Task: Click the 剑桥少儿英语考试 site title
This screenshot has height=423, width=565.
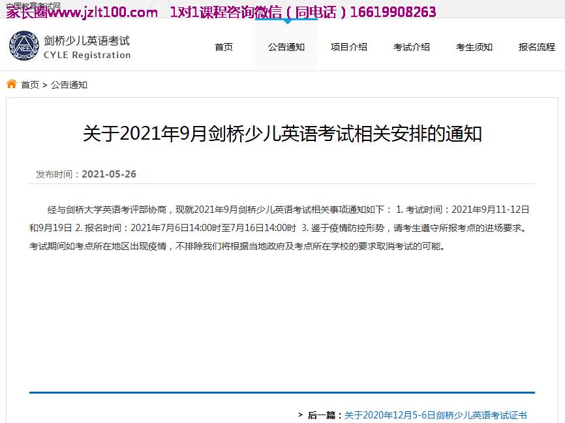Action: (87, 40)
